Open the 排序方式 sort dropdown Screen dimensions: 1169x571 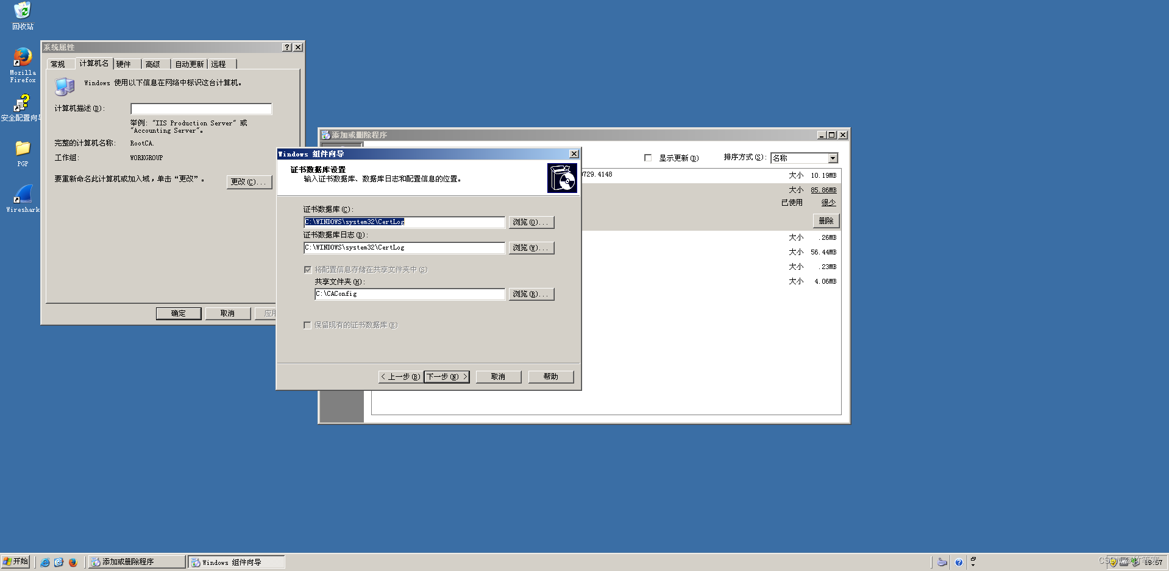[833, 158]
